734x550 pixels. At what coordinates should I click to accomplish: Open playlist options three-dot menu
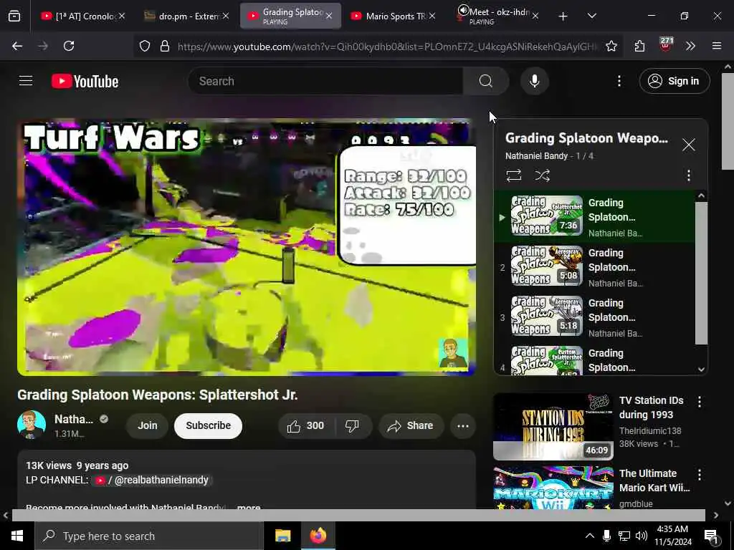pos(688,175)
